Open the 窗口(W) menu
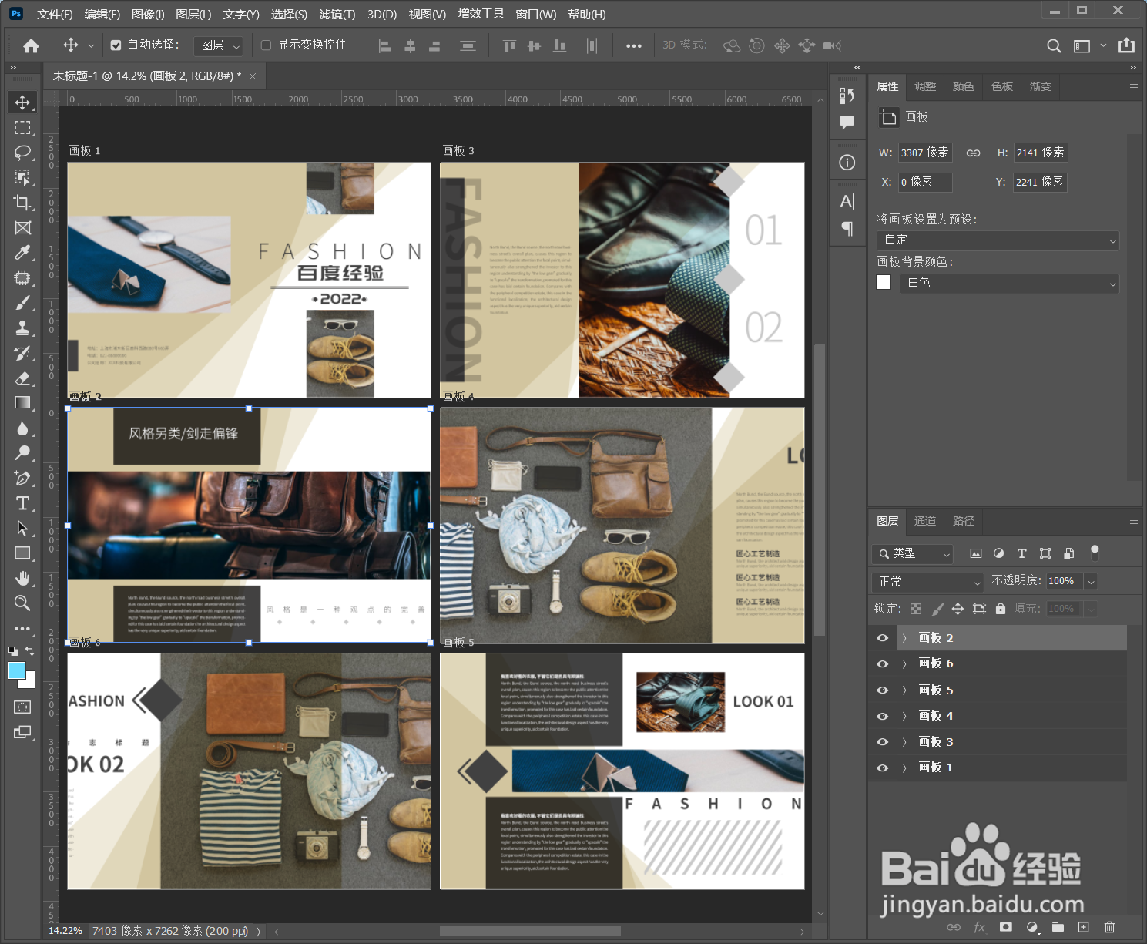This screenshot has width=1147, height=944. (536, 14)
